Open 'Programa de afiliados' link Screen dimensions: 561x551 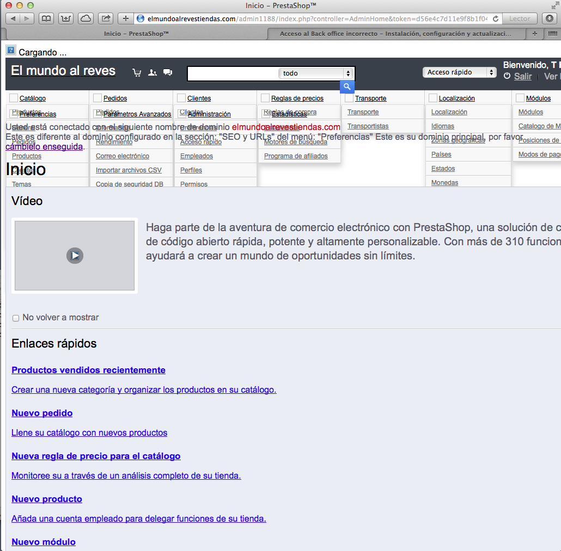296,156
